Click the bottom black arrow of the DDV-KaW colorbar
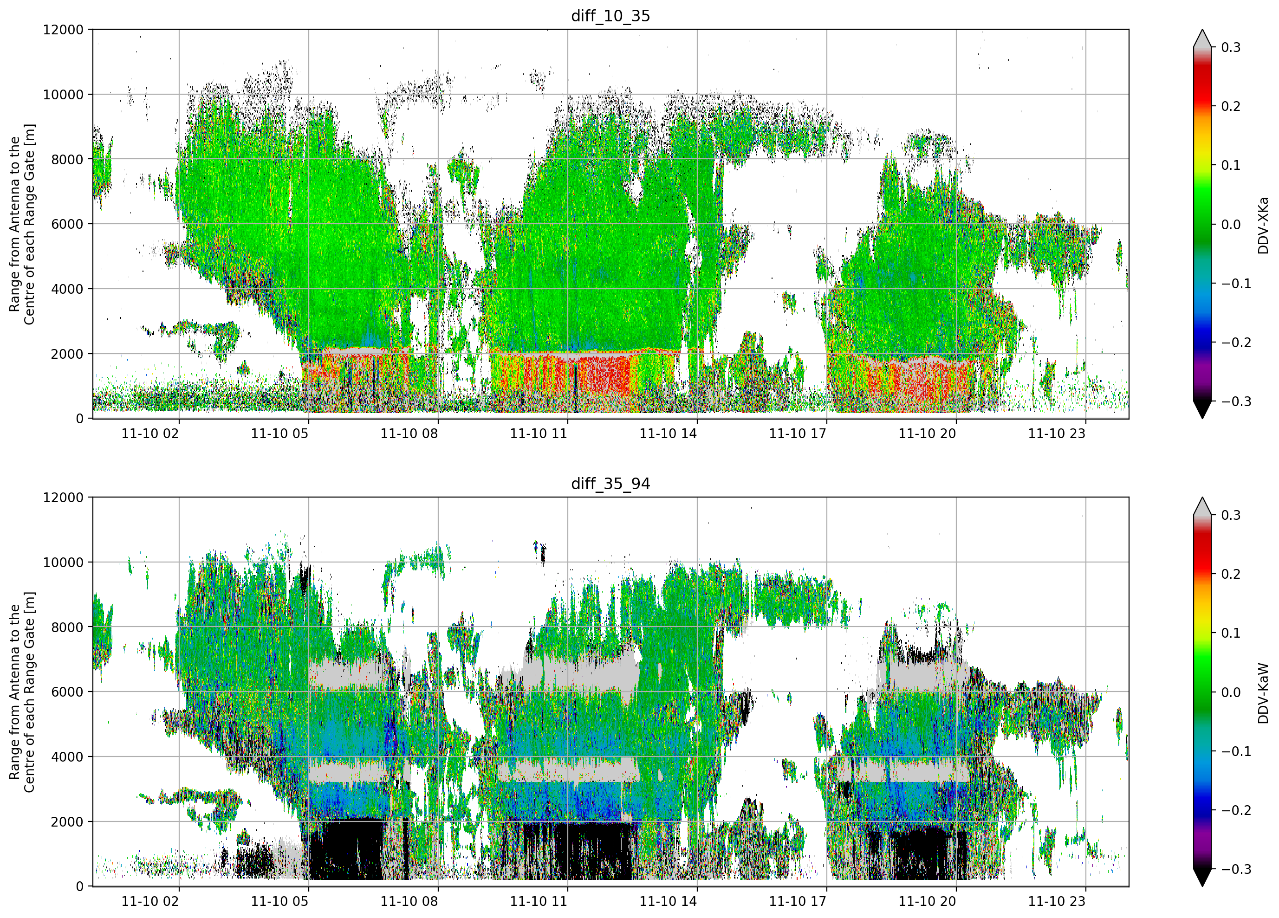Image resolution: width=1279 pixels, height=918 pixels. click(1203, 878)
